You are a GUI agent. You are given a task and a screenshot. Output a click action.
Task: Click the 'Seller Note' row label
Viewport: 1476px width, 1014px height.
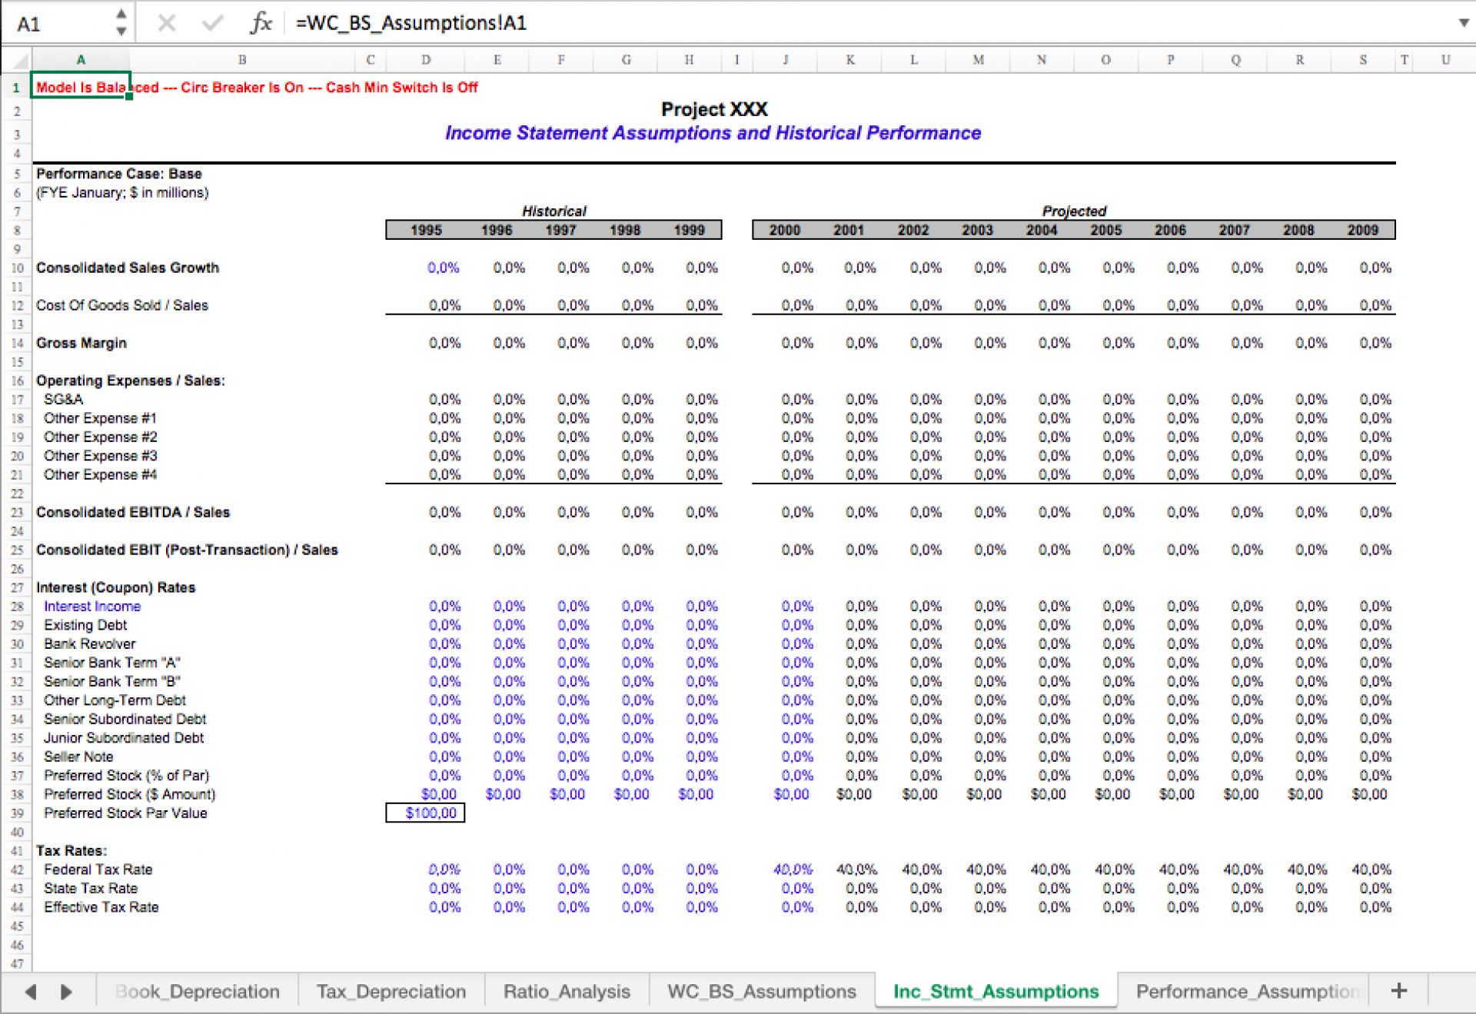coord(78,757)
